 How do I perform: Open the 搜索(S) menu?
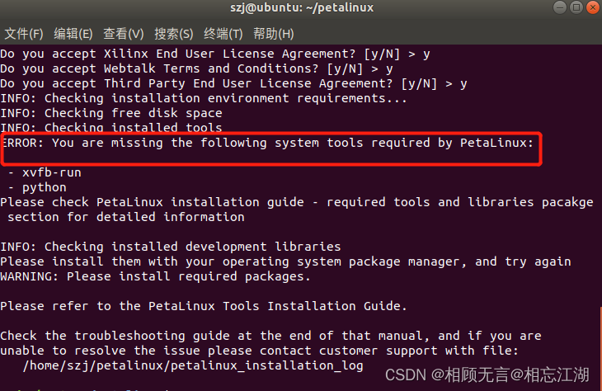pyautogui.click(x=173, y=34)
